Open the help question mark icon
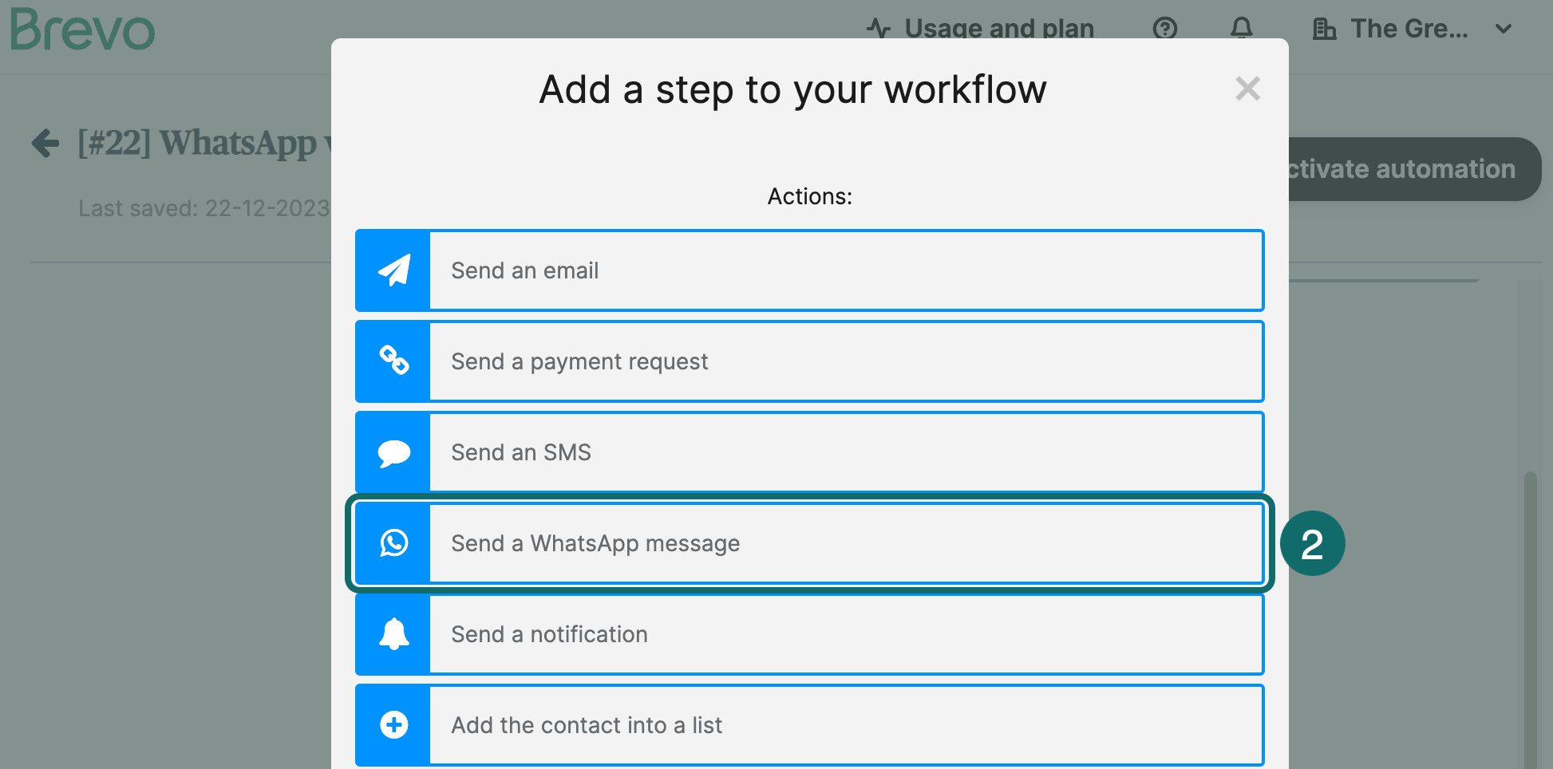Image resolution: width=1553 pixels, height=769 pixels. click(1165, 29)
